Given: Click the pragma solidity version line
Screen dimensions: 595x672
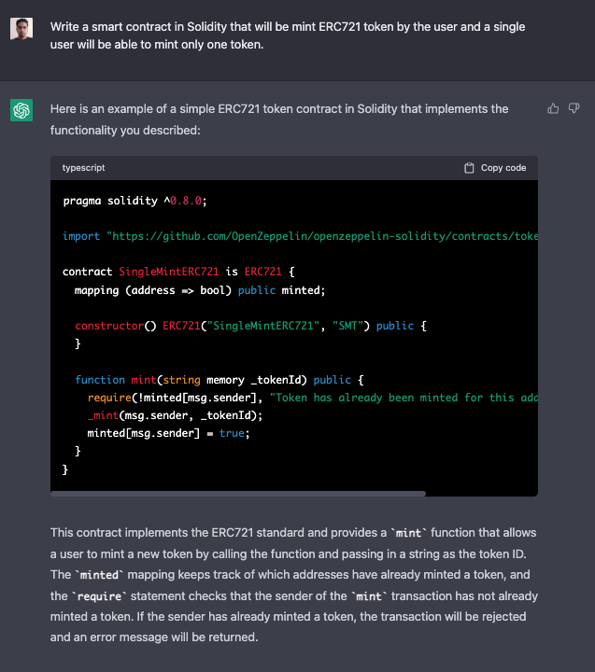Looking at the screenshot, I should click(x=134, y=201).
